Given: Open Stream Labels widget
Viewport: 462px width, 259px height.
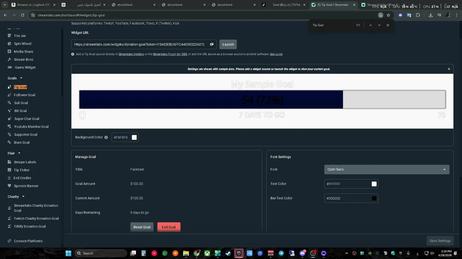Looking at the screenshot, I should tap(25, 162).
